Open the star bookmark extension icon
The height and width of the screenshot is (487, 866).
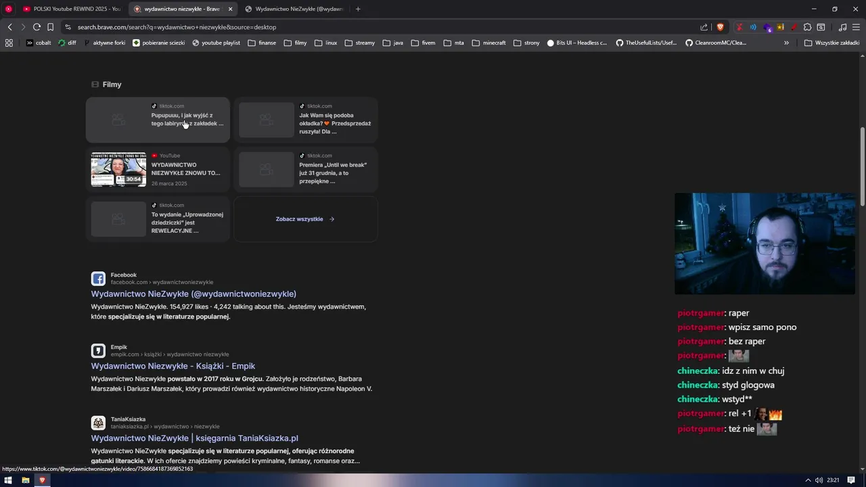pyautogui.click(x=780, y=27)
